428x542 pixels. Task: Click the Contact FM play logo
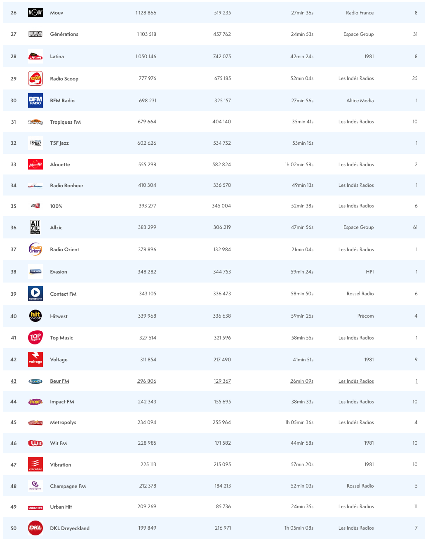[x=35, y=294]
